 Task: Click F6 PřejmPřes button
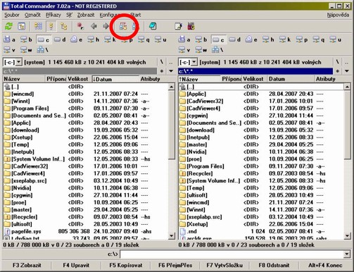click(x=175, y=266)
